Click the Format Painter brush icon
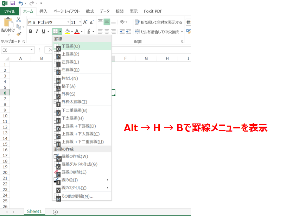Screen dimensions: 292x216 19,34
